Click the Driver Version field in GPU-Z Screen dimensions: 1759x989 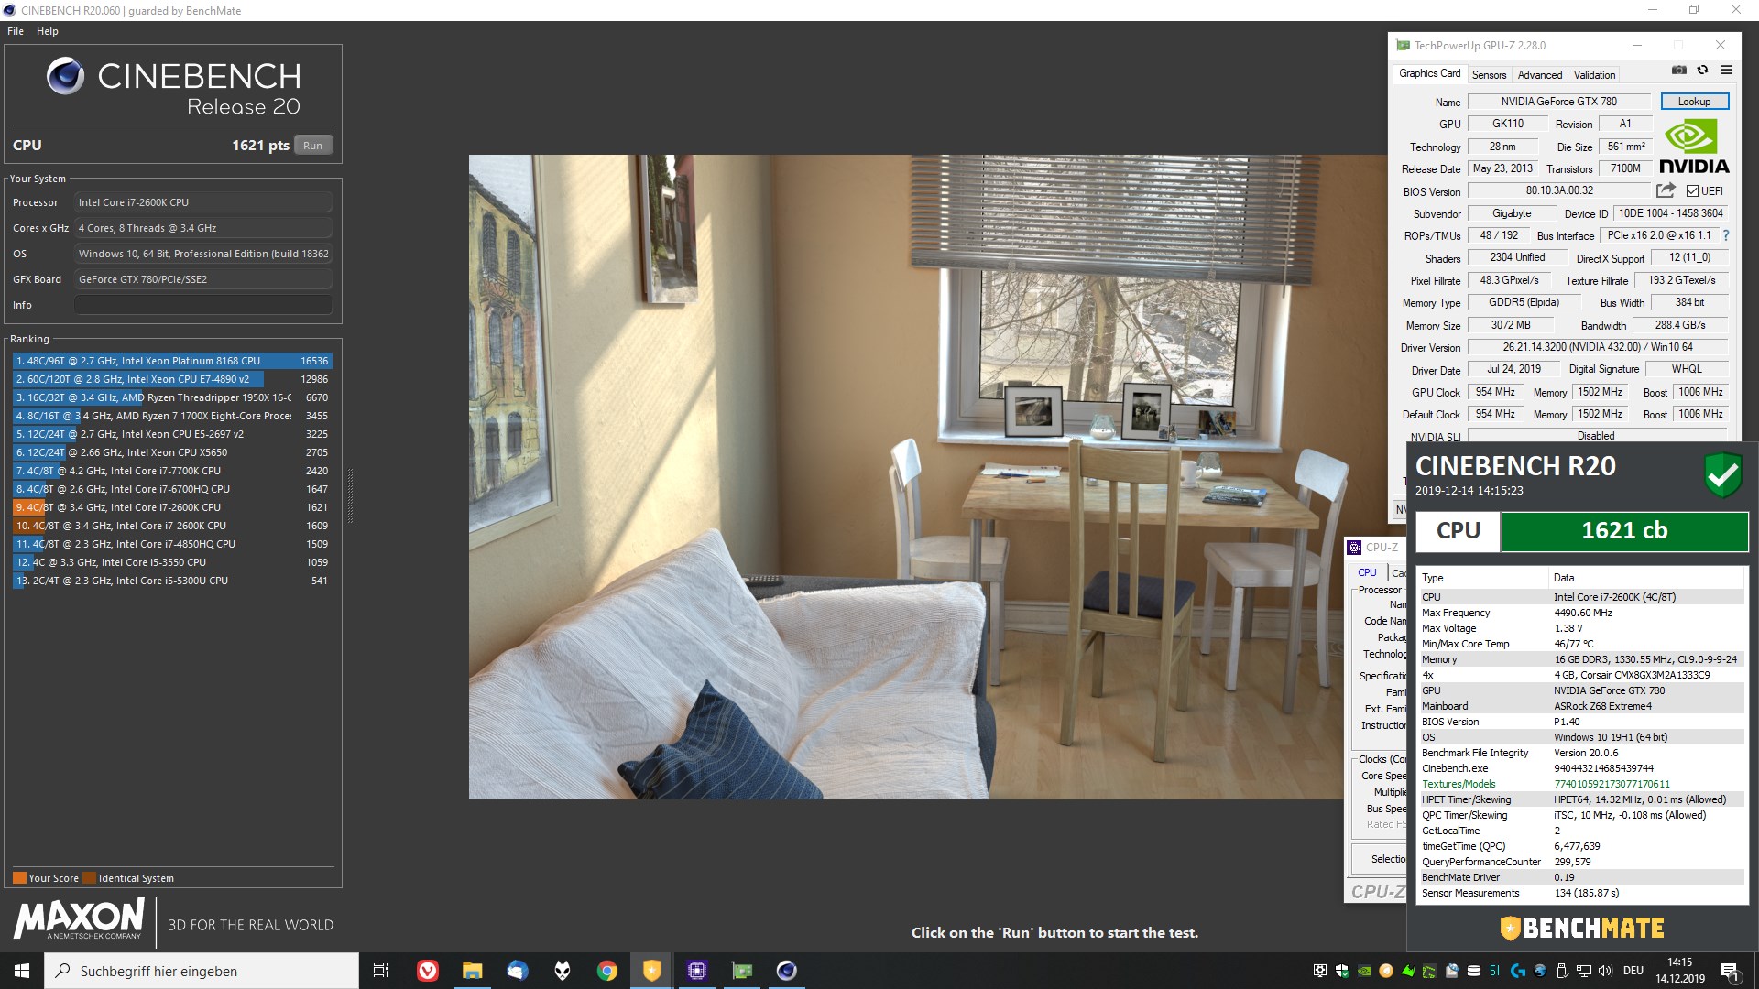(x=1597, y=347)
